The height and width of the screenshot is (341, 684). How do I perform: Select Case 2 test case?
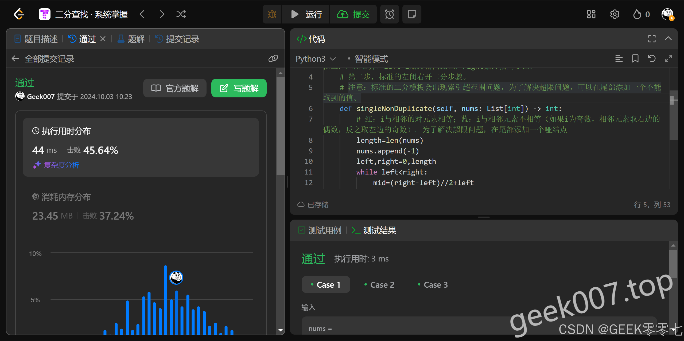[x=379, y=285]
